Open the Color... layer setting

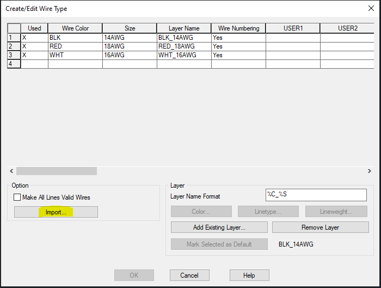[201, 211]
